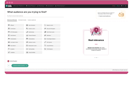Viewport: 133px width, 106px height.
Task: Choose the Fitness Fanatics icon
Action: click(x=27, y=36)
